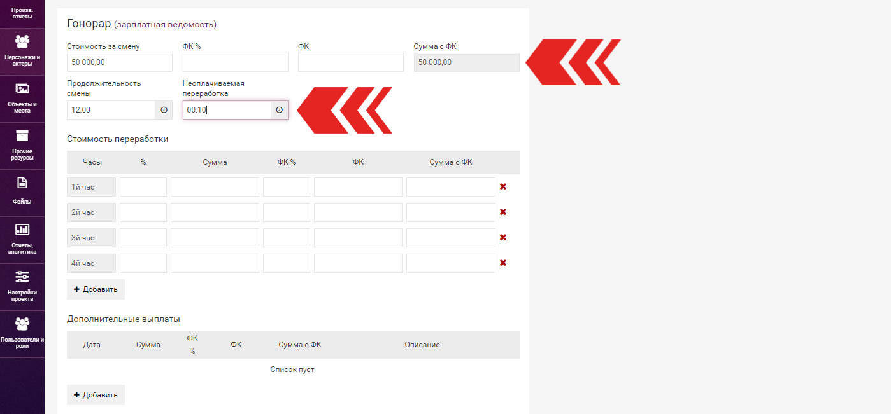Open Пользователи и роли in the sidebar
The width and height of the screenshot is (891, 414).
coord(22,334)
